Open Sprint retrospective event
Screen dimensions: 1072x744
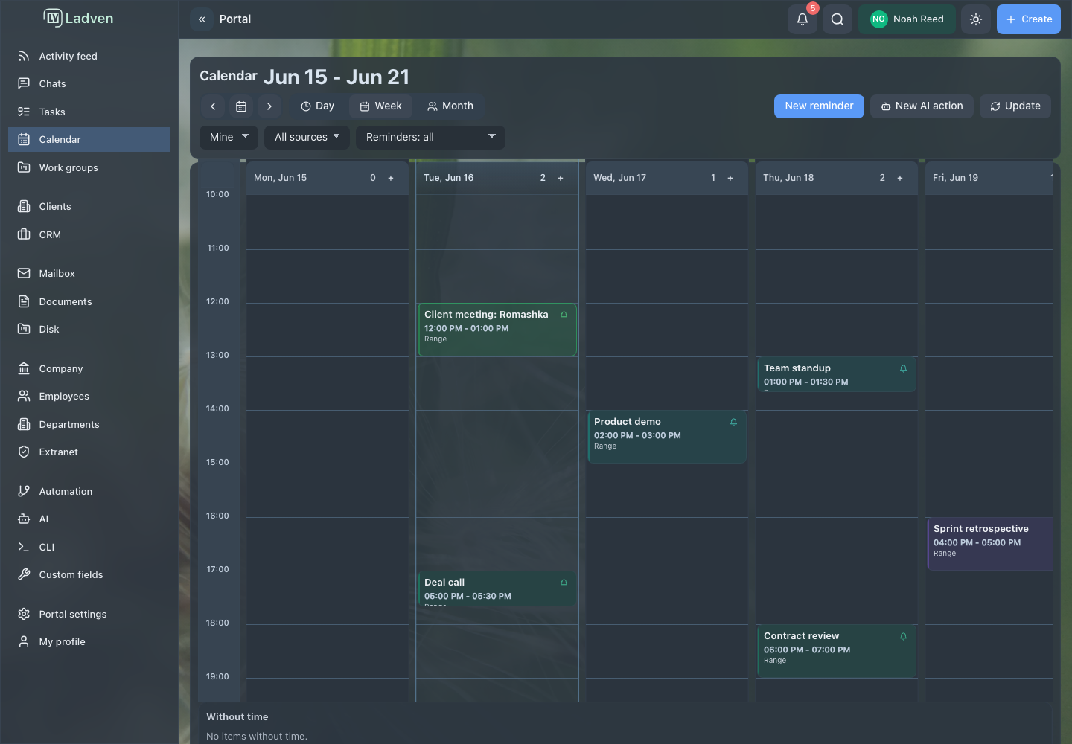pos(989,544)
